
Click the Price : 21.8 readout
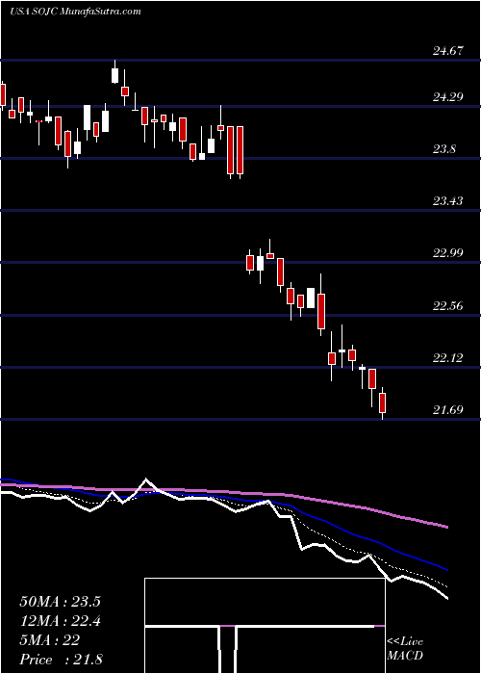pos(61,660)
